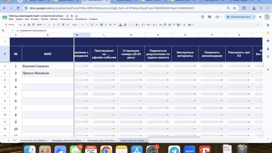Open Zoom from the Dock
The image size is (272, 153).
point(190,150)
